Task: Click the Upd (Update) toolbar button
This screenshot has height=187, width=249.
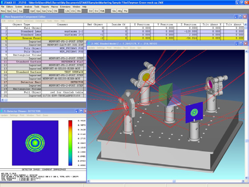Action: 32,11
